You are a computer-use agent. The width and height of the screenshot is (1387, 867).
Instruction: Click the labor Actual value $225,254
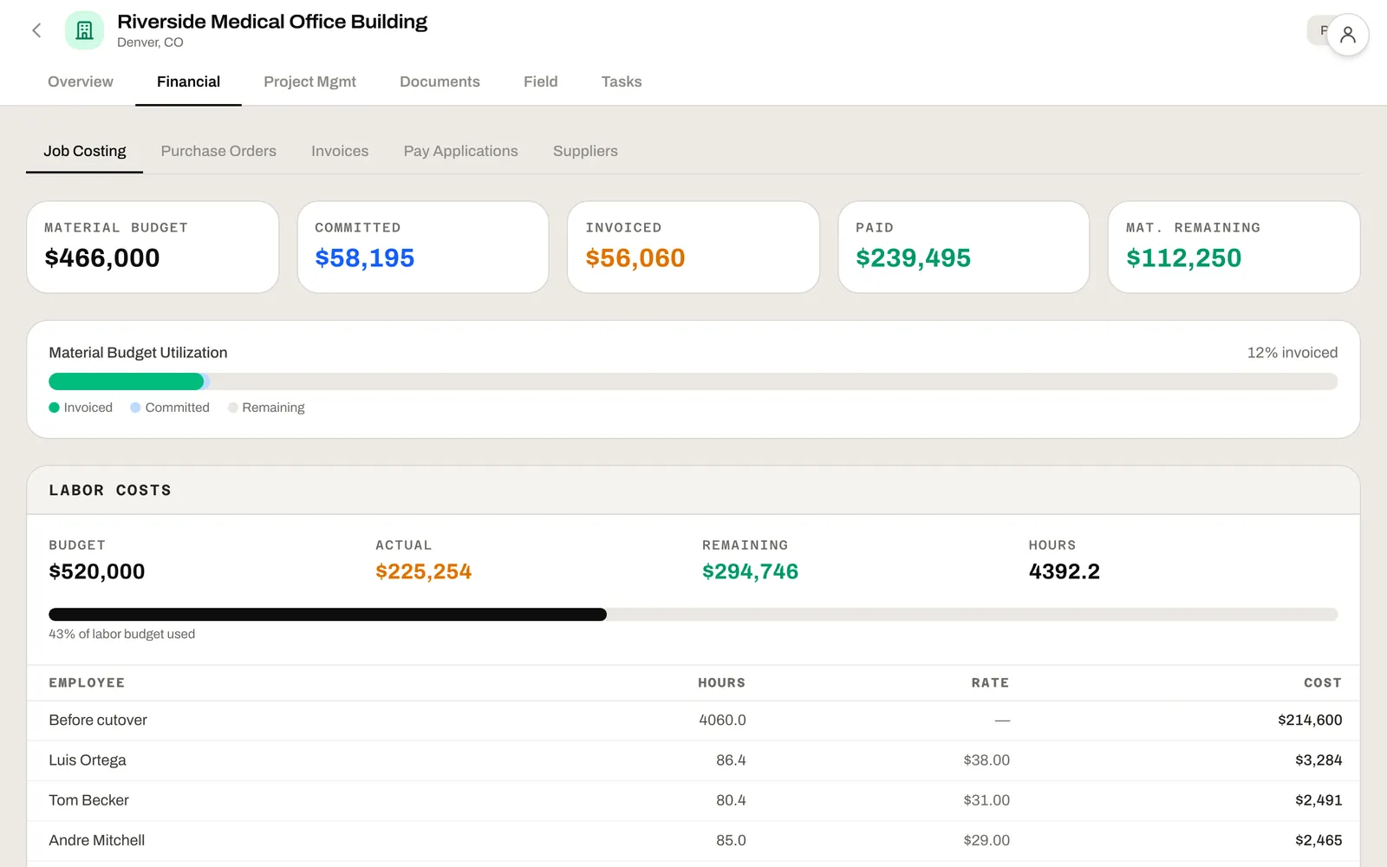pyautogui.click(x=423, y=571)
